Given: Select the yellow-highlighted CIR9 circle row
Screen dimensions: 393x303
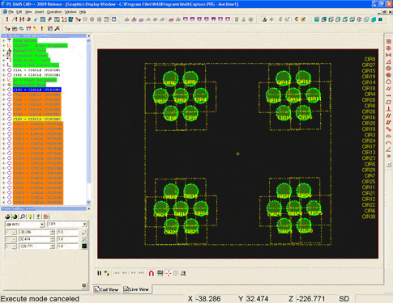Looking at the screenshot, I should pos(37,119).
